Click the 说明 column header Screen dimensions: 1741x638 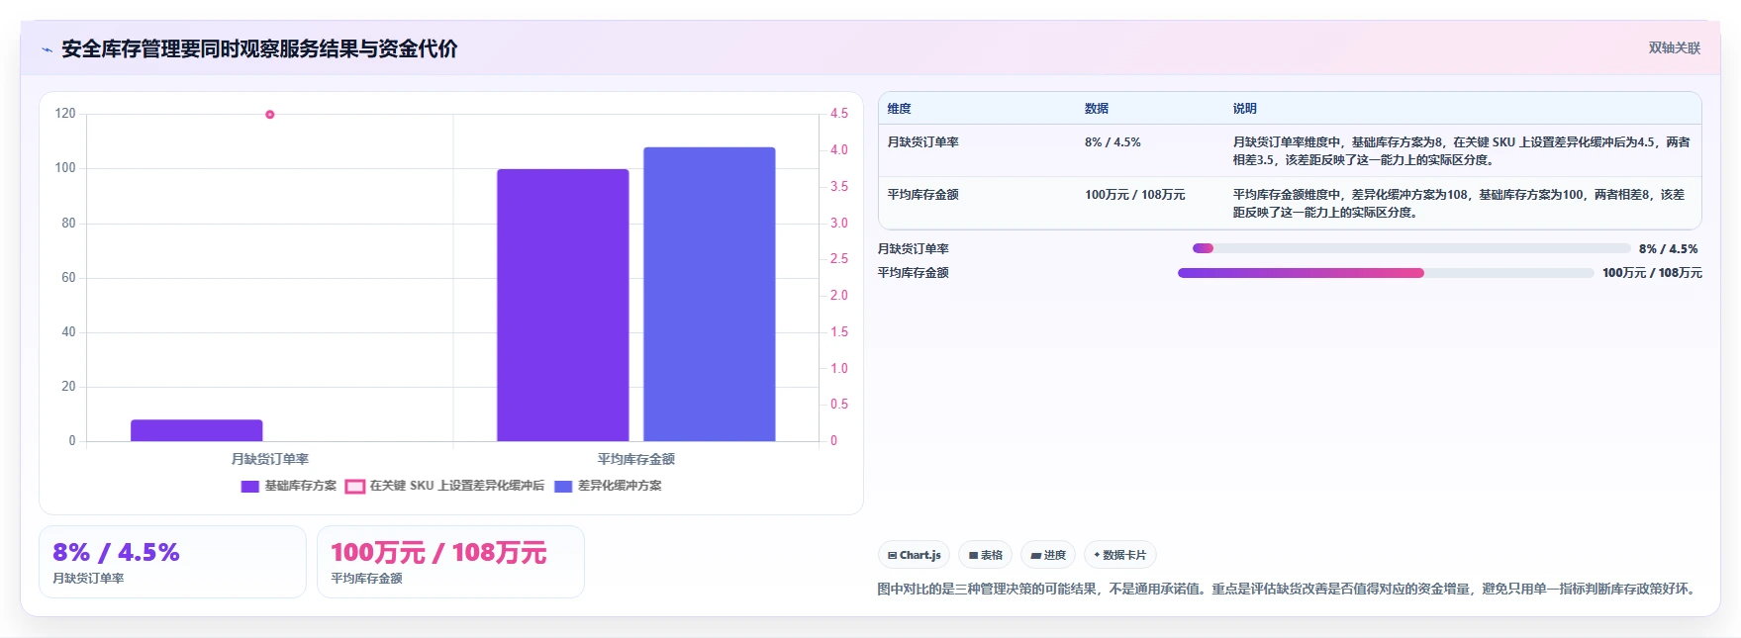point(1245,109)
